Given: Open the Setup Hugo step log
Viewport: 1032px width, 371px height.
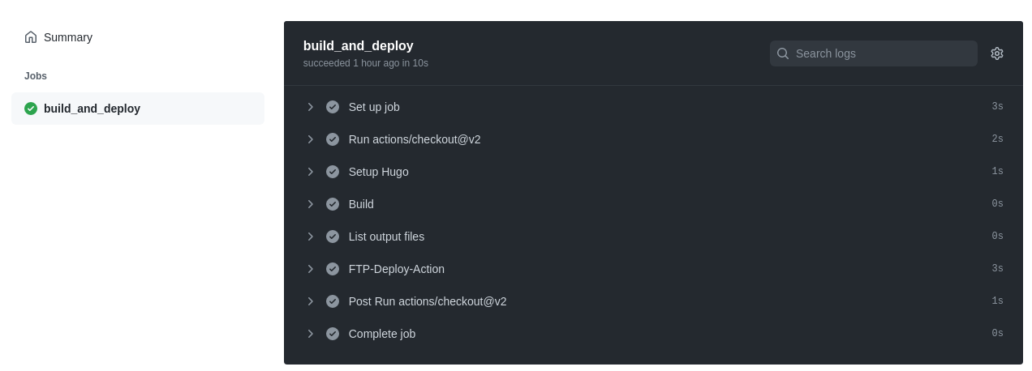Looking at the screenshot, I should [x=379, y=172].
